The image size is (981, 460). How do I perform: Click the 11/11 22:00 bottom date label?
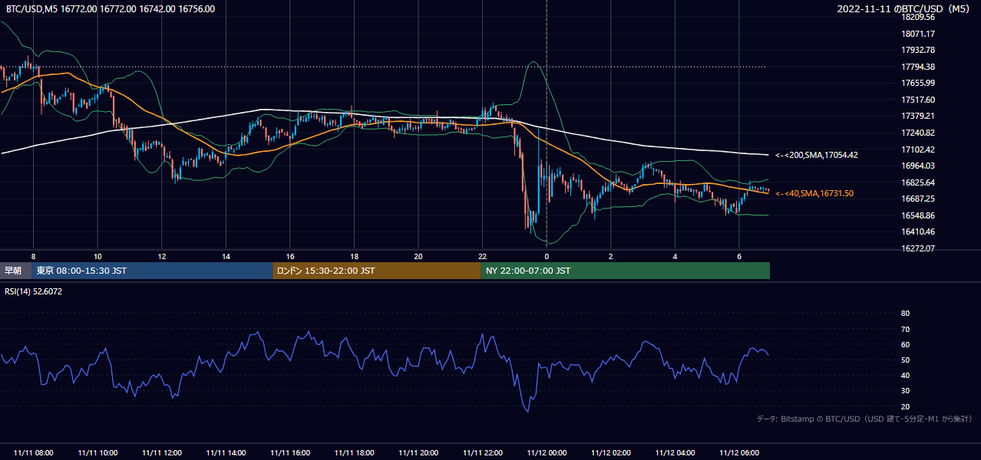point(482,453)
